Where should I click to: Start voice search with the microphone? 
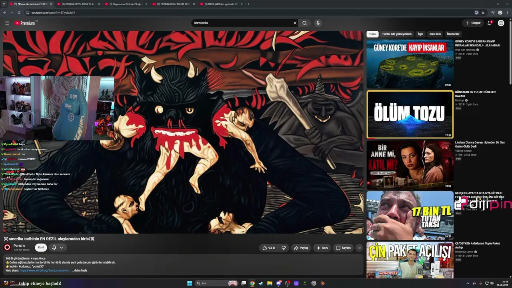tap(318, 23)
